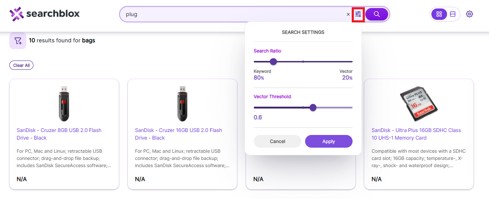The width and height of the screenshot is (489, 198).
Task: Open the filter funnel icon
Action: point(18,41)
